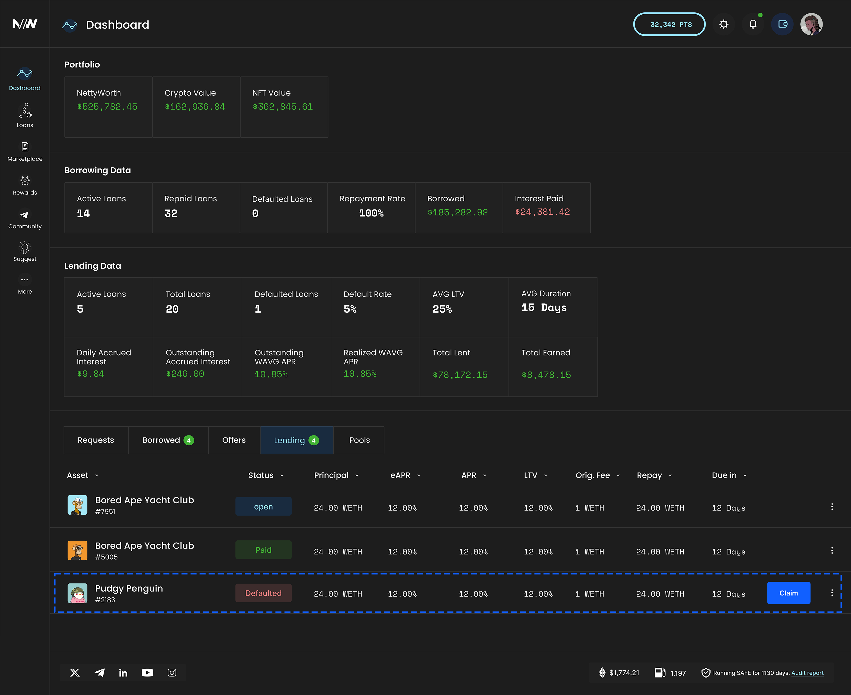
Task: Click the Suggest lightbulb icon
Action: (25, 248)
